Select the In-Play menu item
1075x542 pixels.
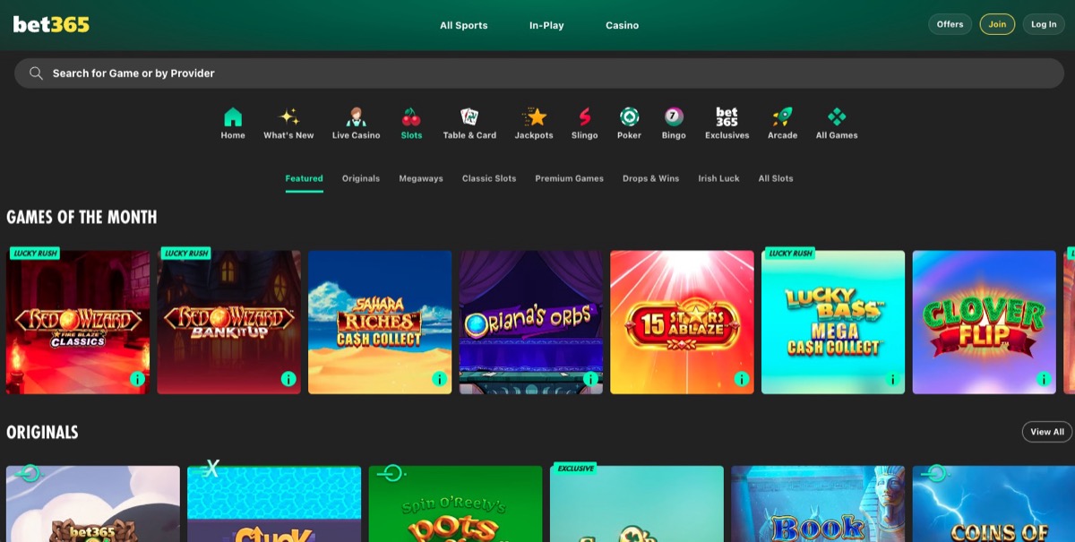click(546, 25)
